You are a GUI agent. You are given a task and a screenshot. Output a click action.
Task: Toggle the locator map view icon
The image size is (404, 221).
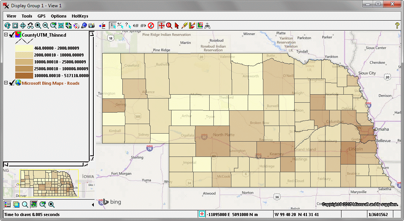tap(34, 205)
